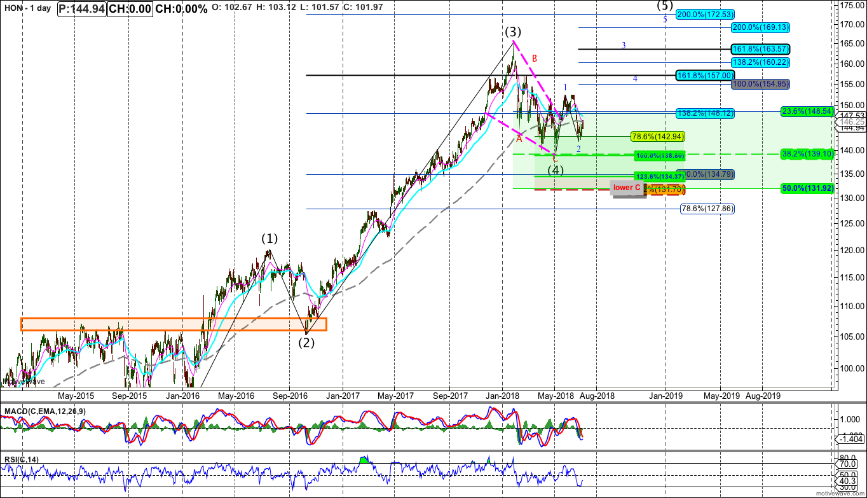
Task: Click the Sep-2015 date axis label
Action: (130, 395)
